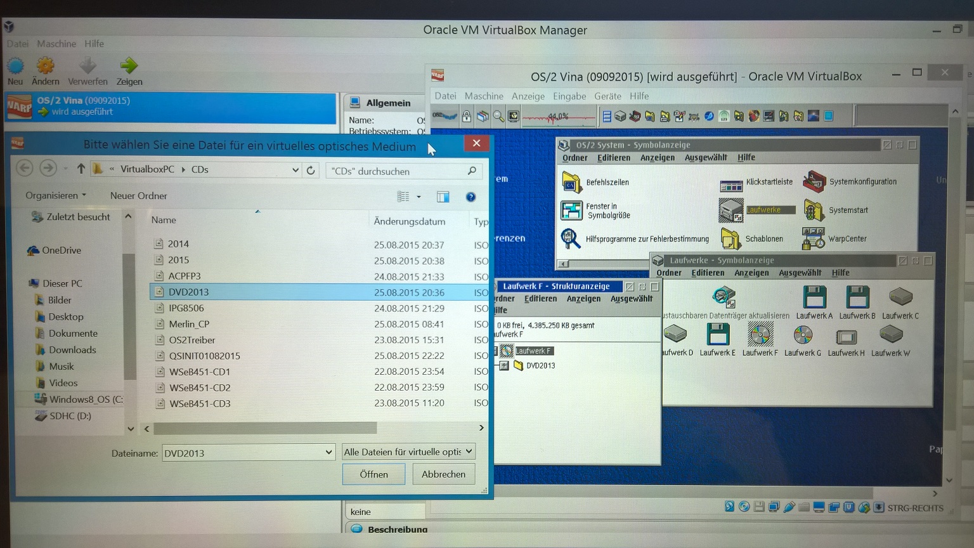Screen dimensions: 974x548
Task: Open the Klickstartleiste icon
Action: 730,185
